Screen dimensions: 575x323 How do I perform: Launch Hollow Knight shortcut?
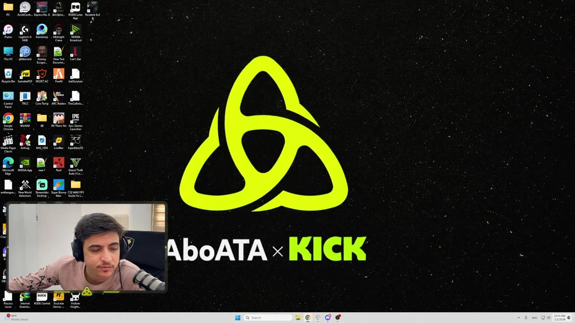tap(75, 300)
